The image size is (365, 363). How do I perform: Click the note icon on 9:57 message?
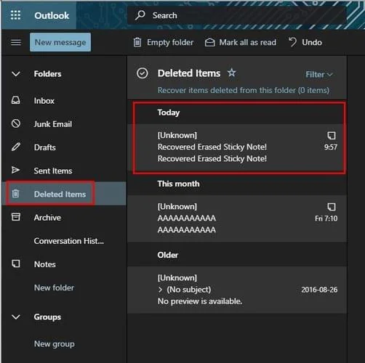pyautogui.click(x=332, y=136)
